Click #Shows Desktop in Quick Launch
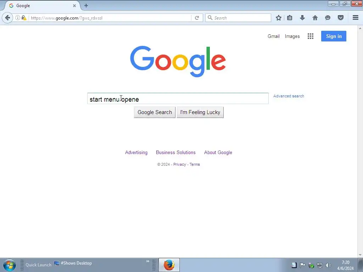This screenshot has width=363, height=272. pos(73,263)
